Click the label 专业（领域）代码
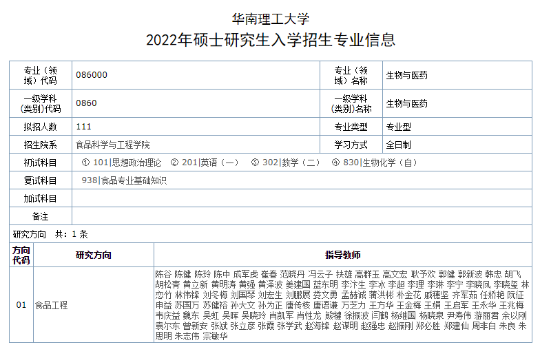The image size is (540, 356). pos(40,76)
